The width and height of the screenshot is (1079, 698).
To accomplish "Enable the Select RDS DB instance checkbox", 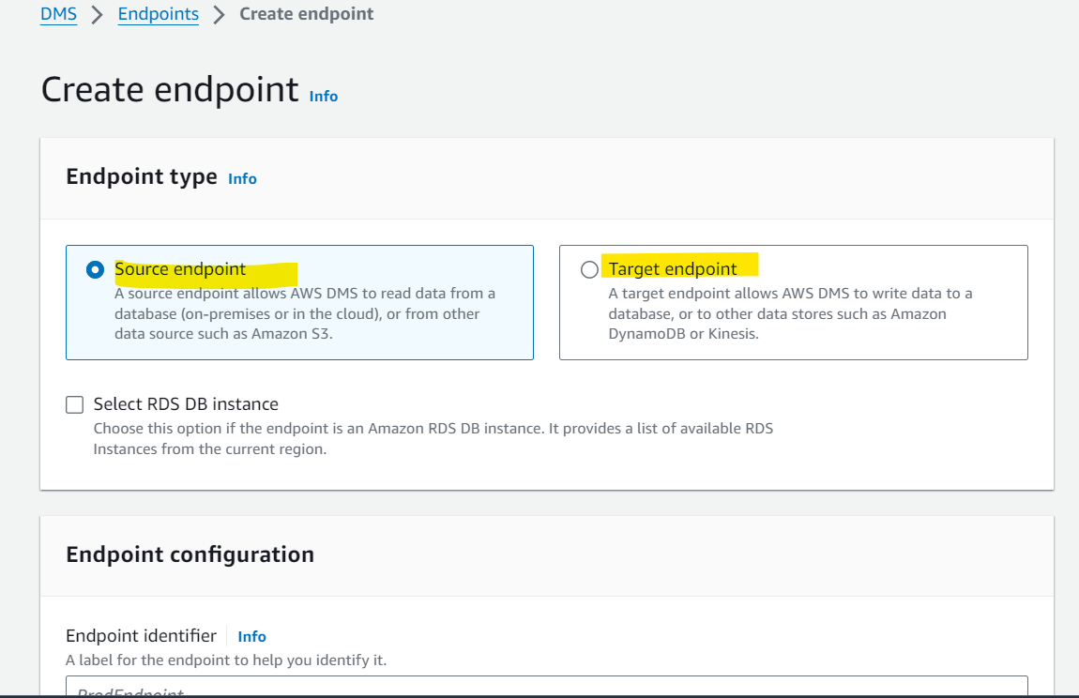I will [x=74, y=404].
